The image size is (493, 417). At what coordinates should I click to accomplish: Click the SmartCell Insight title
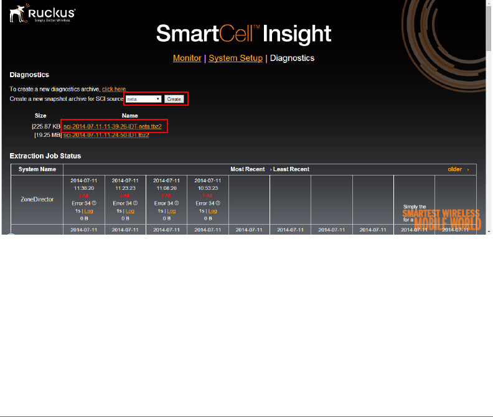coord(243,34)
